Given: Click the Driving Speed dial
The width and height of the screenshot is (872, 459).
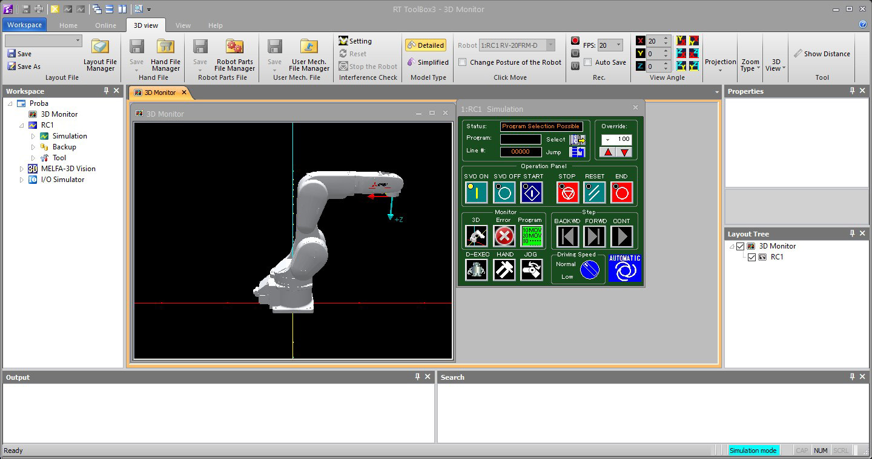Looking at the screenshot, I should [589, 270].
